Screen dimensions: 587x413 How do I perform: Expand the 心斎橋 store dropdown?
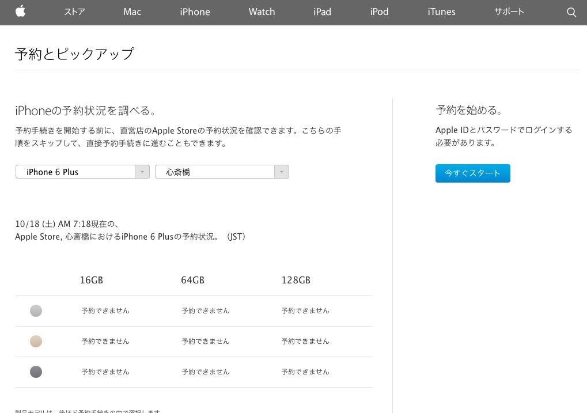click(x=222, y=172)
